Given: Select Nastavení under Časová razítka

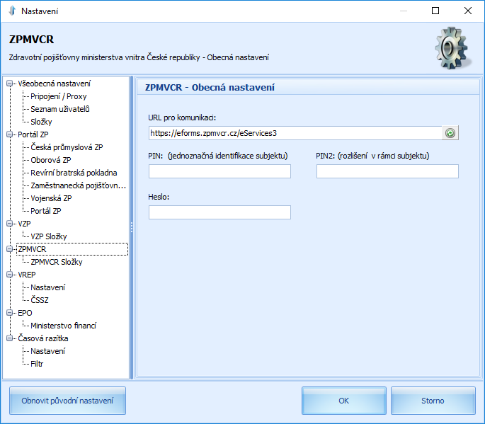Looking at the screenshot, I should (x=47, y=351).
